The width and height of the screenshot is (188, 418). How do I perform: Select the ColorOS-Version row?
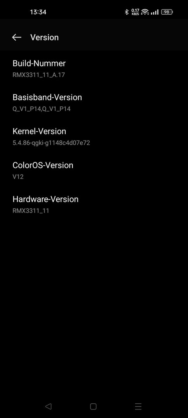(94, 171)
